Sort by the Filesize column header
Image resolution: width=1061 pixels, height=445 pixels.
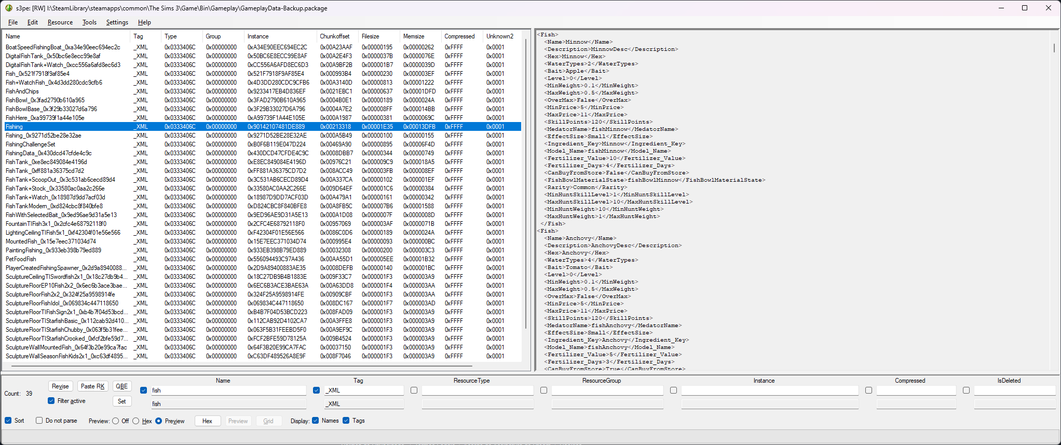pyautogui.click(x=379, y=36)
